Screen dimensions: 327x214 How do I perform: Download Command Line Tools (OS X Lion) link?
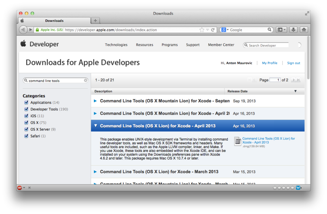tap(268, 140)
